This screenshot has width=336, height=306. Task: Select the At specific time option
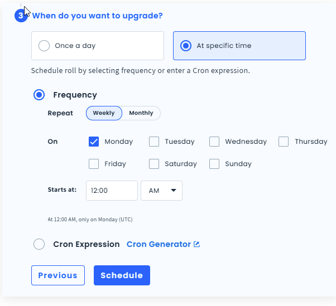pos(186,46)
